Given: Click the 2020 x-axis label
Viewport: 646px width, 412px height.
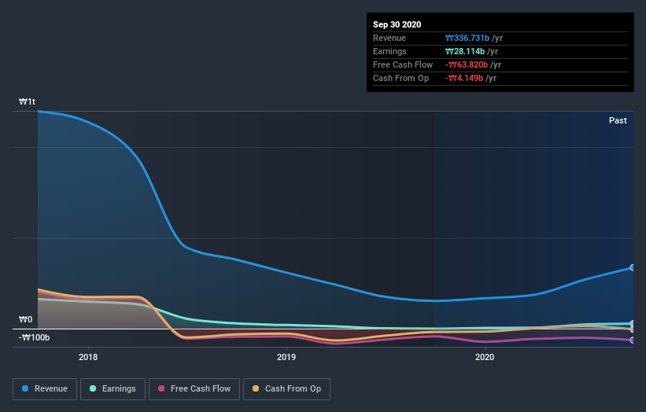Looking at the screenshot, I should click(x=485, y=357).
